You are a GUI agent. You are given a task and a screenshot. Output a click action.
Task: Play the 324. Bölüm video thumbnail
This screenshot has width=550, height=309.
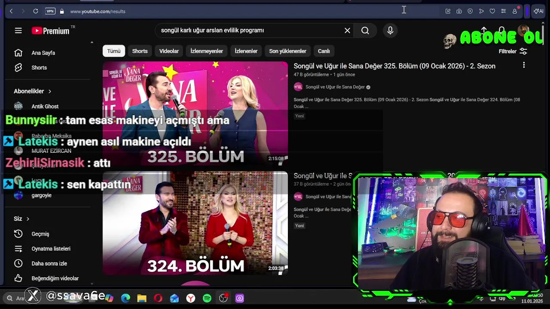(x=195, y=223)
